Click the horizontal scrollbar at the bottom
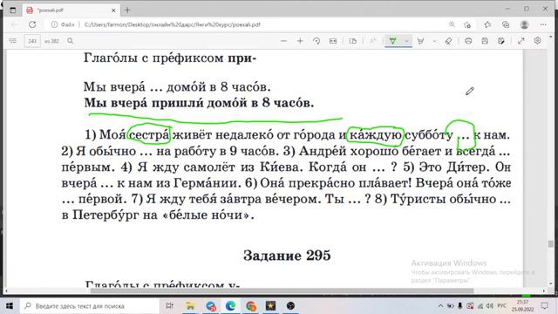 [281, 290]
